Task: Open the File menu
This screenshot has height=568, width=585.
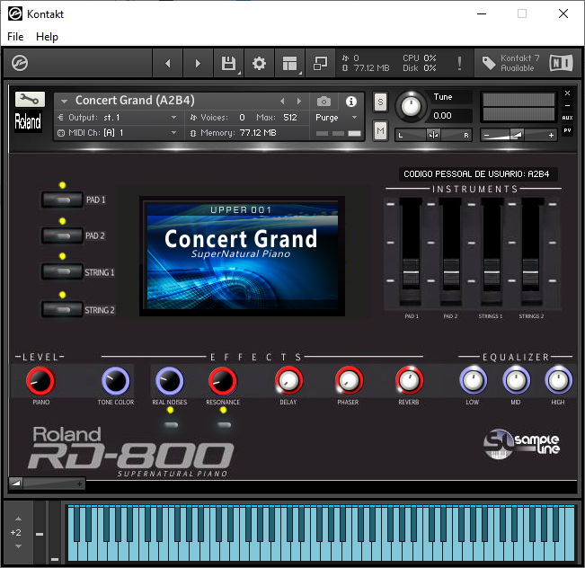Action: (15, 37)
